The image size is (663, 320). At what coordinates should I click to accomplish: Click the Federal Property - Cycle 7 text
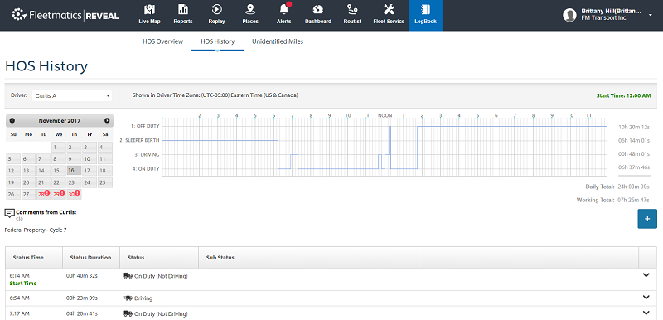[36, 230]
